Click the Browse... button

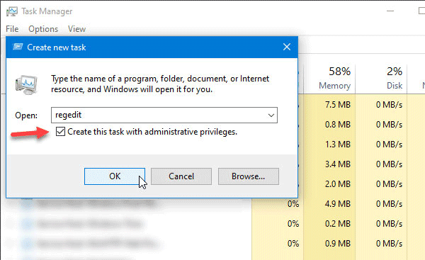249,176
